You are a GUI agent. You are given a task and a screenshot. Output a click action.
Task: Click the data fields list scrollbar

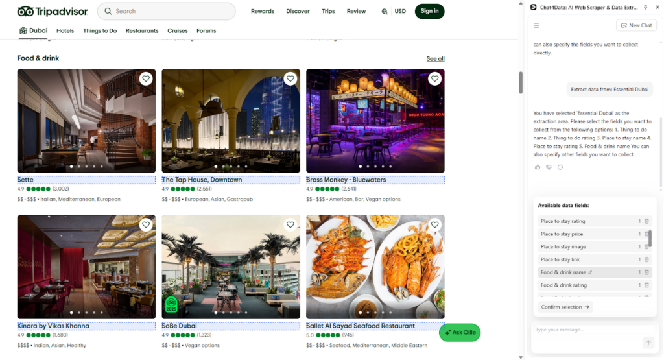(x=650, y=239)
